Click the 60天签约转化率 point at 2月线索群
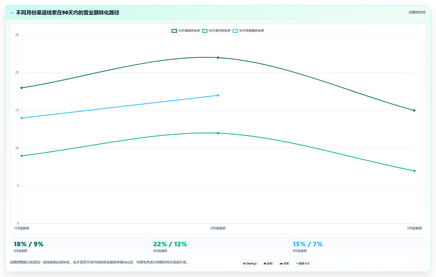Image resolution: width=436 pixels, height=277 pixels. 218,133
